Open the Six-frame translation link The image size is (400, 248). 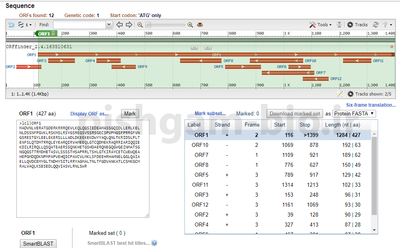coord(371,105)
